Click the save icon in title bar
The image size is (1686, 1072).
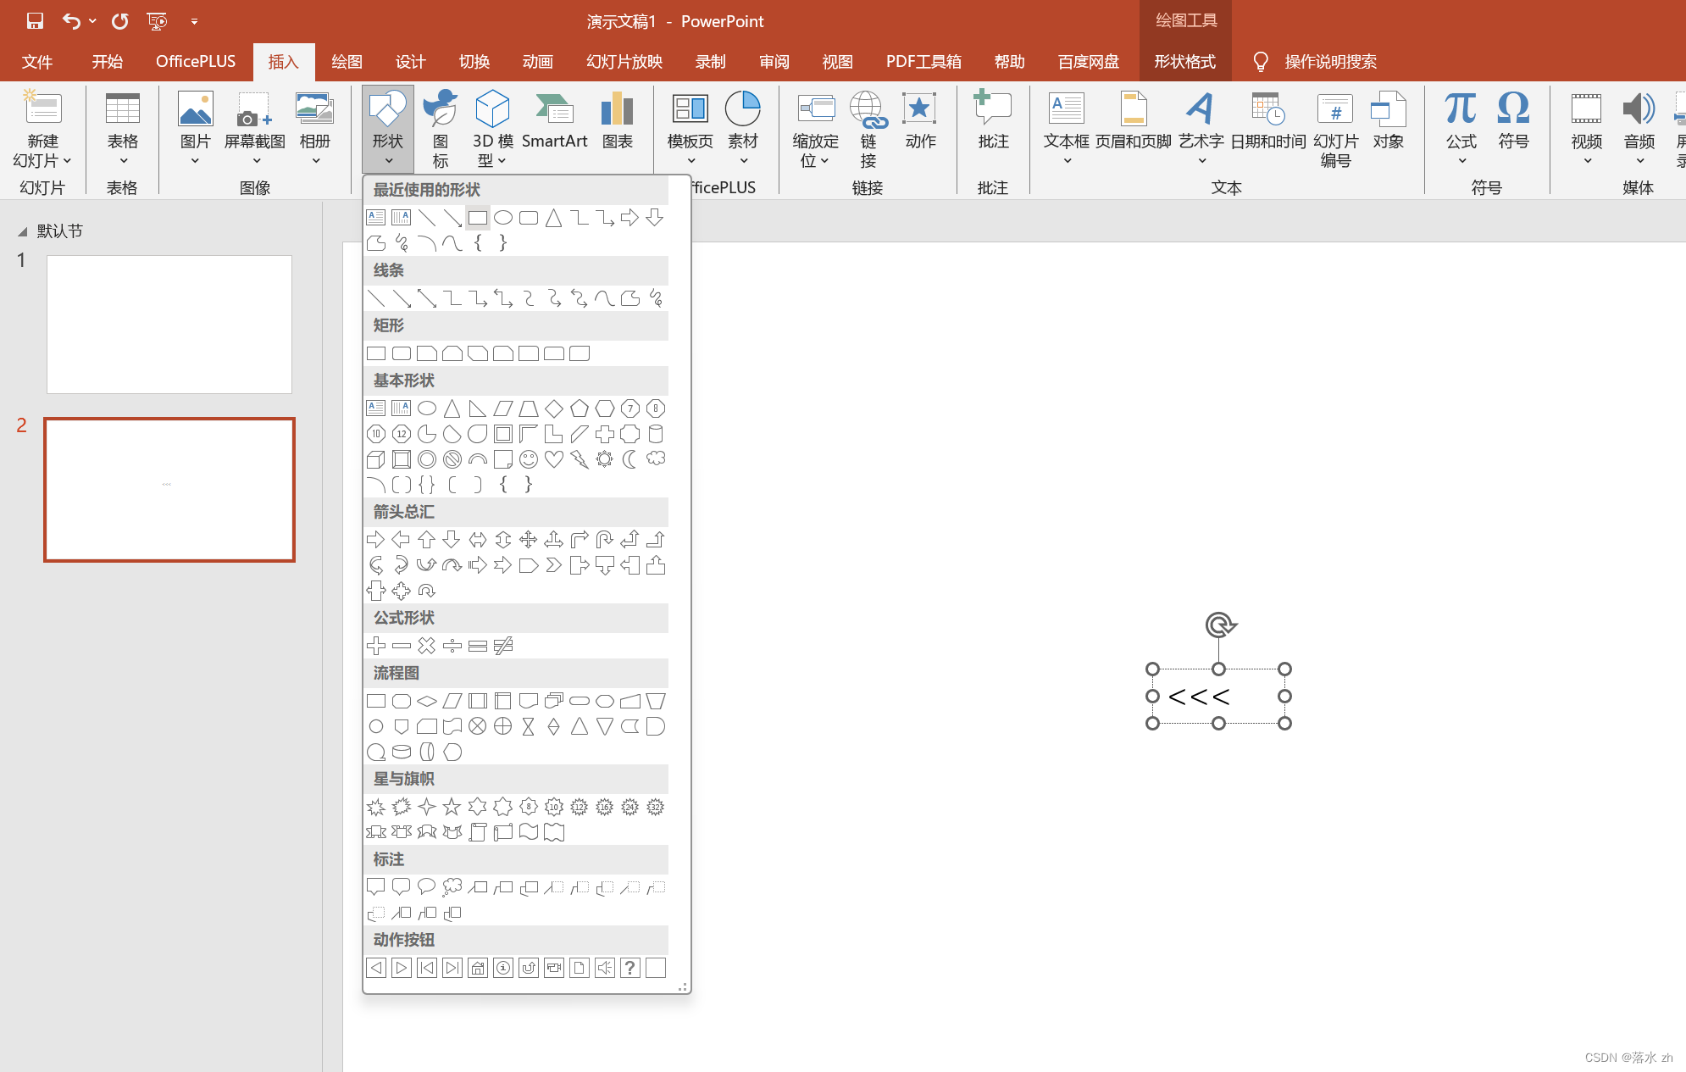(x=35, y=21)
